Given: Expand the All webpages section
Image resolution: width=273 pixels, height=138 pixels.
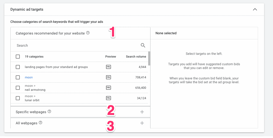Looking at the screenshot, I should coord(142,123).
